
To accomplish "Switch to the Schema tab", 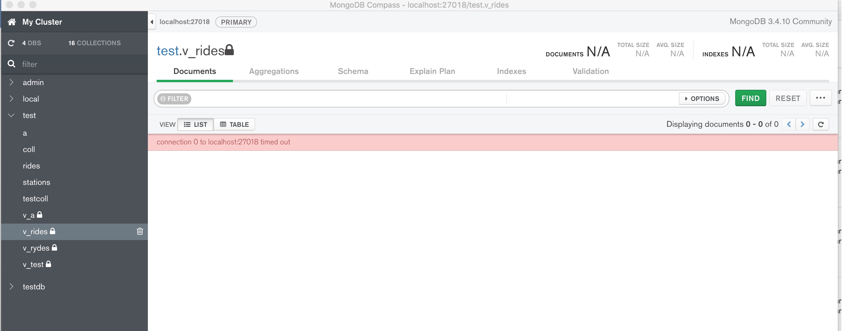I will [353, 71].
